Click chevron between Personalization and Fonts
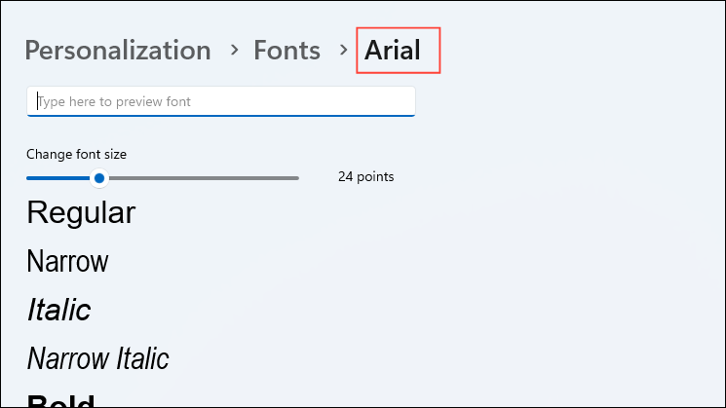 pyautogui.click(x=233, y=51)
